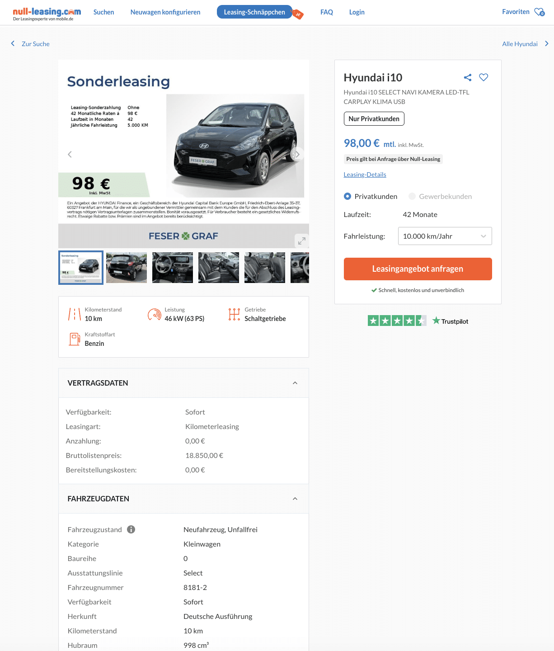
Task: Open the Favoriten heart icon in header
Action: [539, 12]
